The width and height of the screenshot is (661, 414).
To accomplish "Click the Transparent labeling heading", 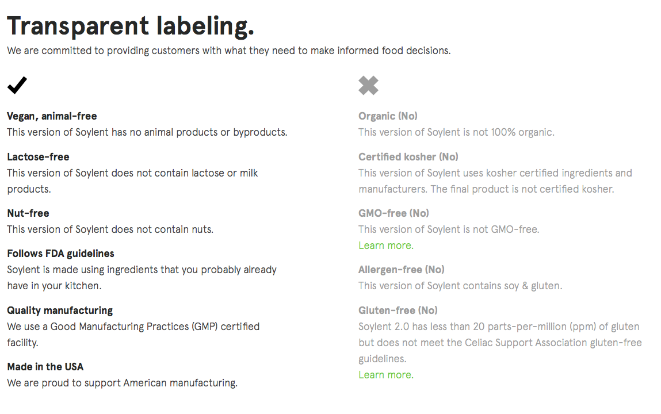I will (131, 26).
